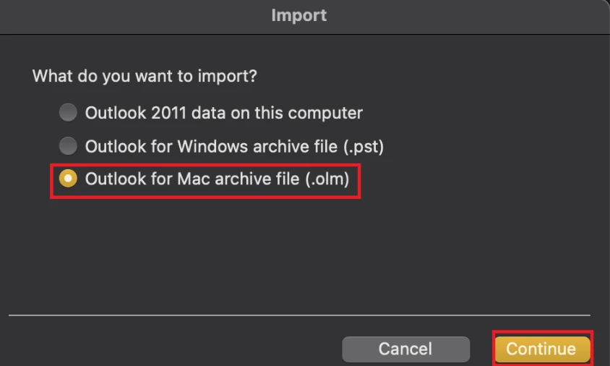
Task: Click the "What do you want to import?" prompt
Action: 145,75
